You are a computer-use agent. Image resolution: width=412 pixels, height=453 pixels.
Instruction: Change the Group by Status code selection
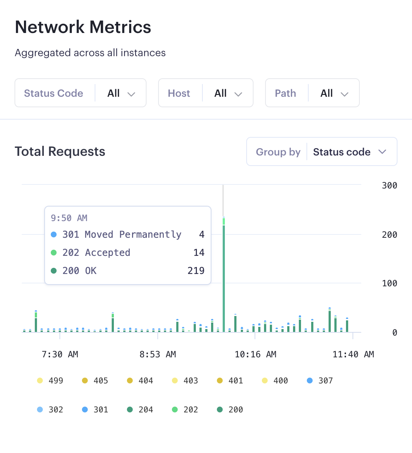click(x=349, y=151)
